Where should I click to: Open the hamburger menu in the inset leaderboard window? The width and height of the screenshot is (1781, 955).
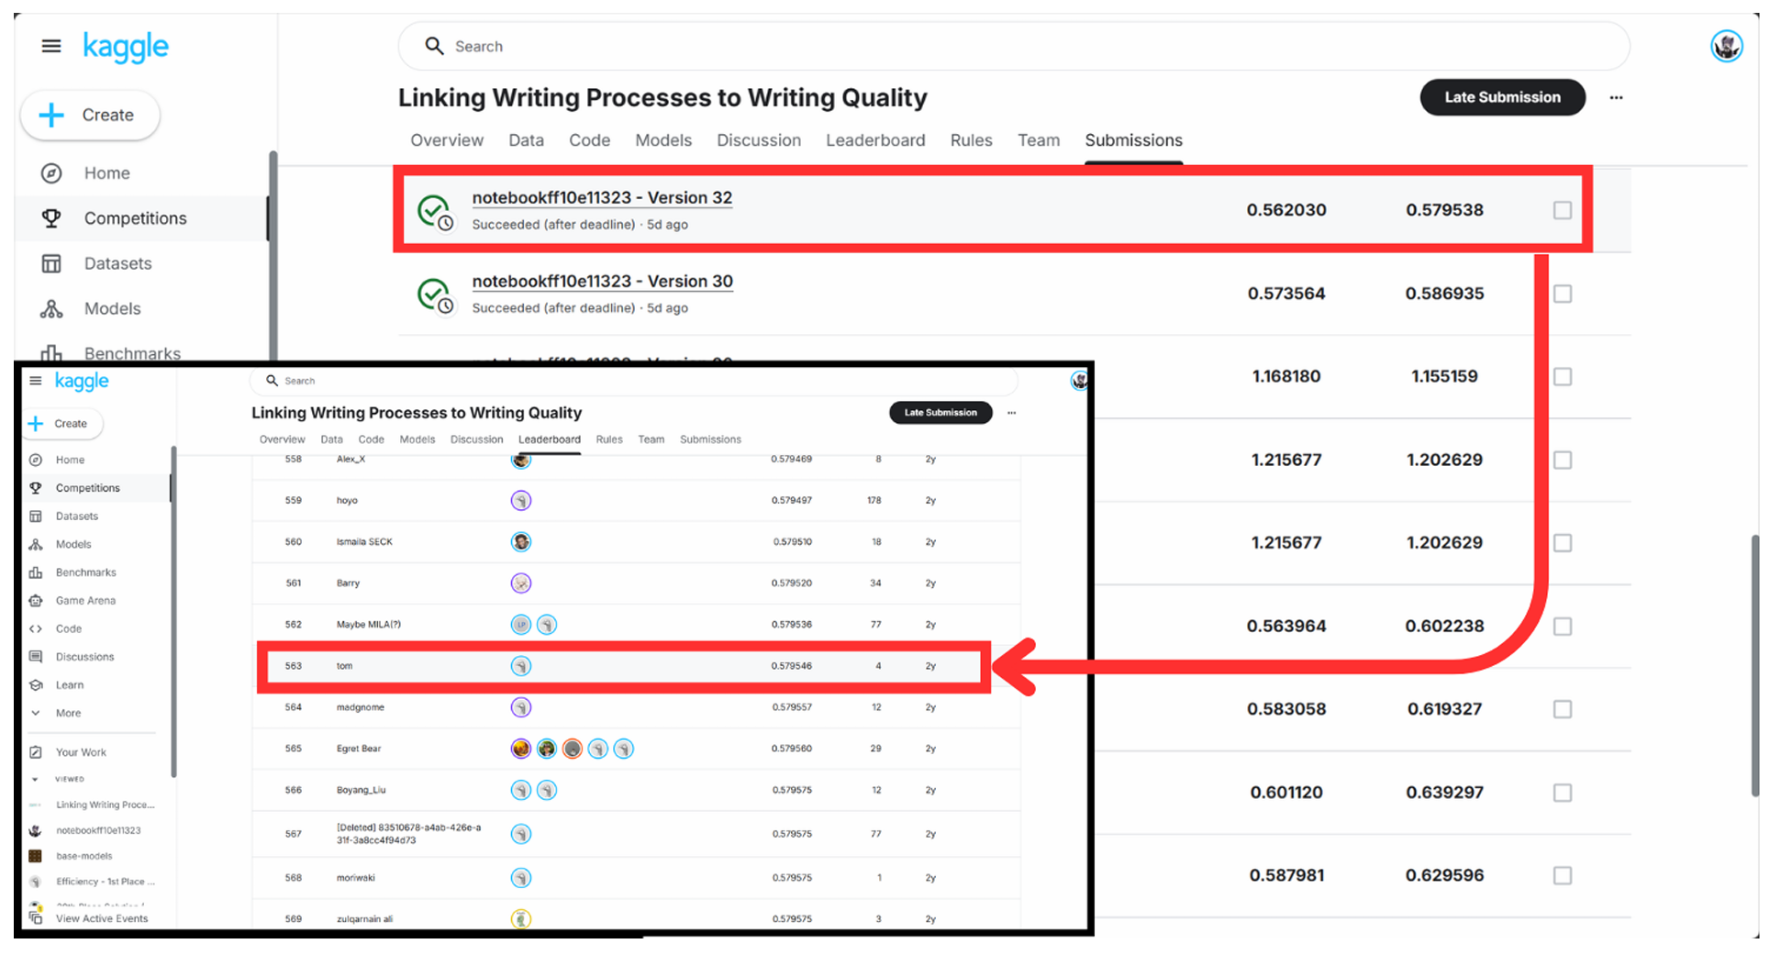tap(36, 381)
